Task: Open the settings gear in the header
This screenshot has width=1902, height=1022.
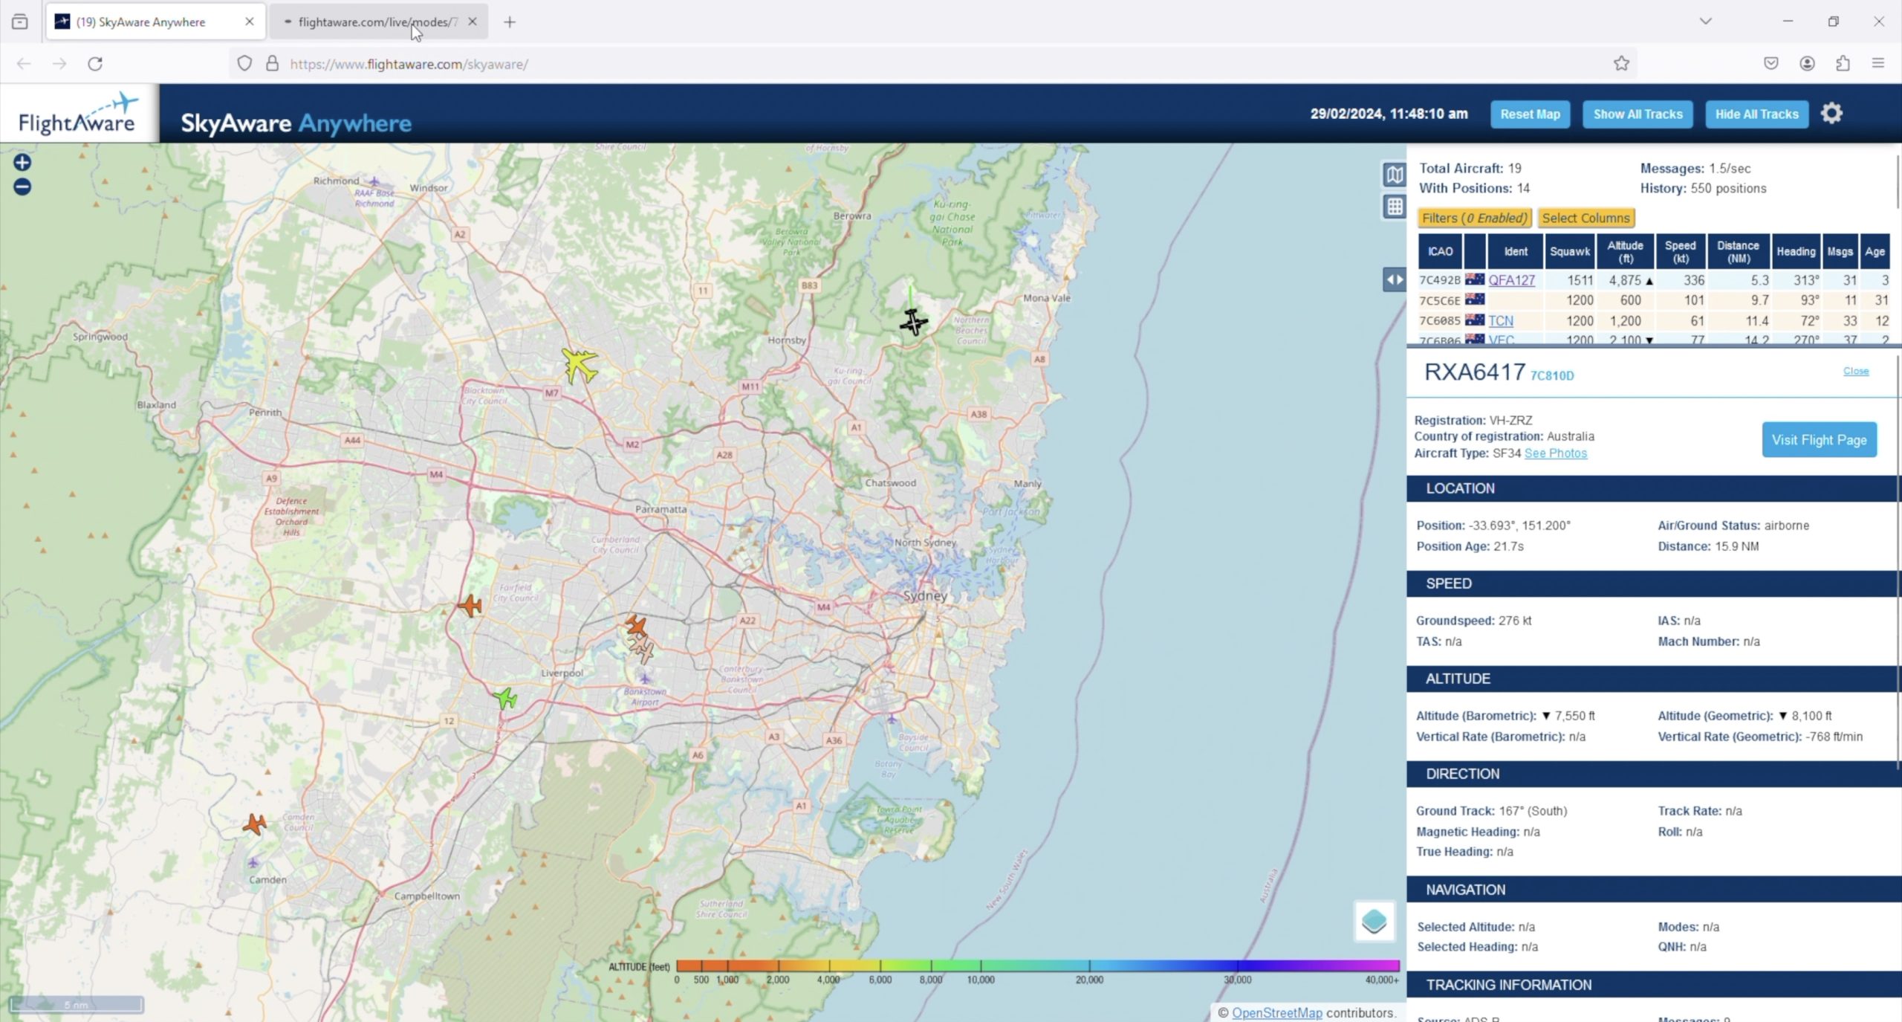Action: point(1831,114)
